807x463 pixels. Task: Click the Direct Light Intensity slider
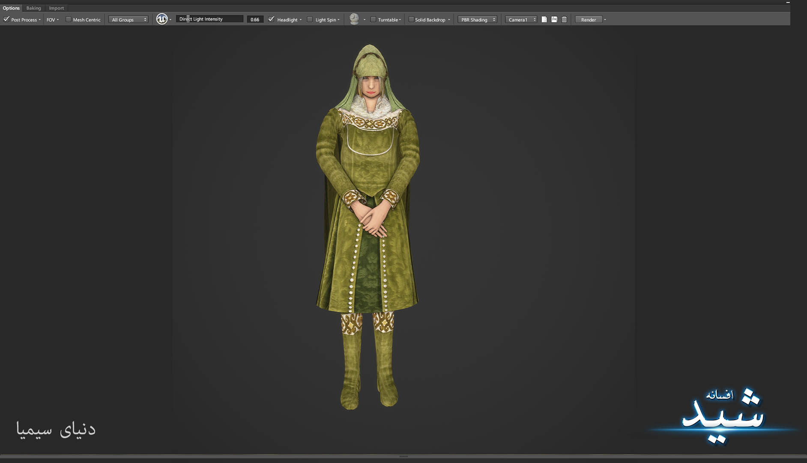[x=209, y=19]
